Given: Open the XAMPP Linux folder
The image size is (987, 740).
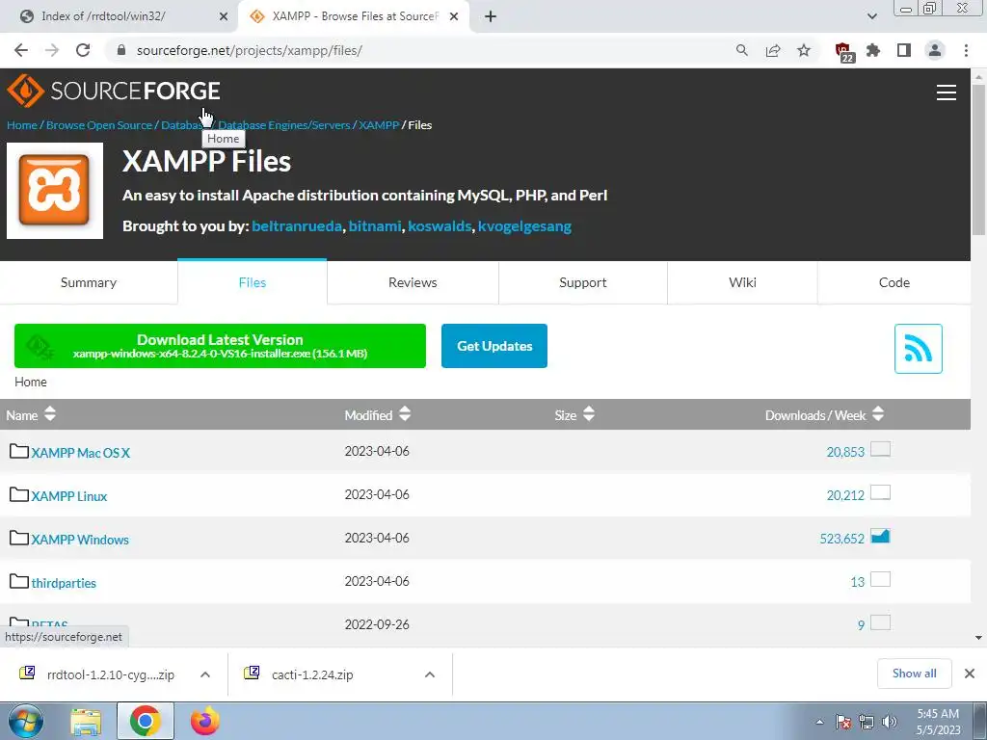Looking at the screenshot, I should 69,496.
